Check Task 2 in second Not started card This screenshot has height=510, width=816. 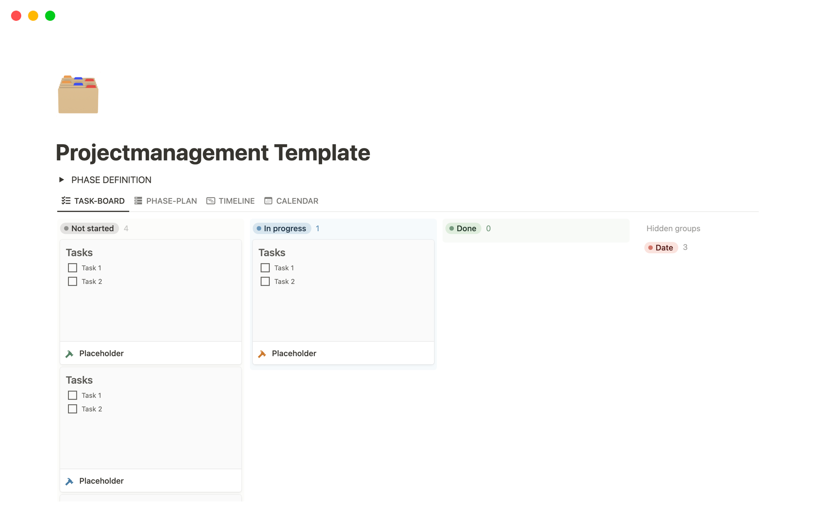point(73,409)
